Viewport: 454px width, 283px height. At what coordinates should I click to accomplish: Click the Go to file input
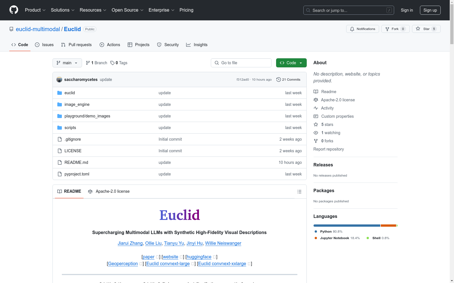241,63
